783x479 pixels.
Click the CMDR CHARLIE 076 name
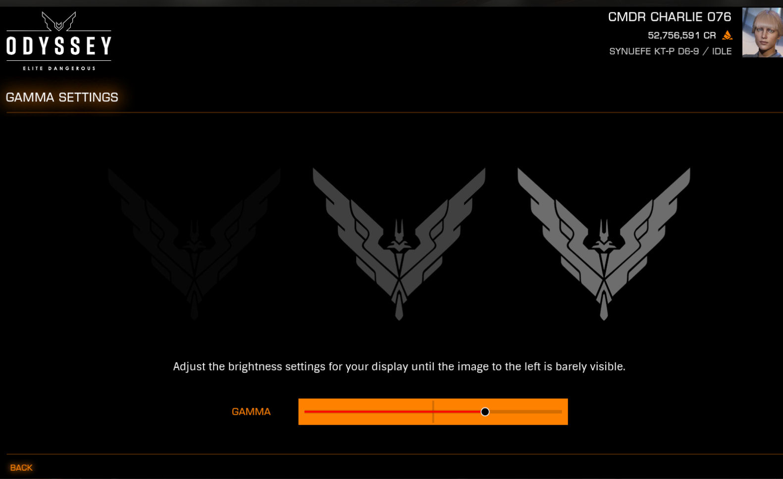670,17
